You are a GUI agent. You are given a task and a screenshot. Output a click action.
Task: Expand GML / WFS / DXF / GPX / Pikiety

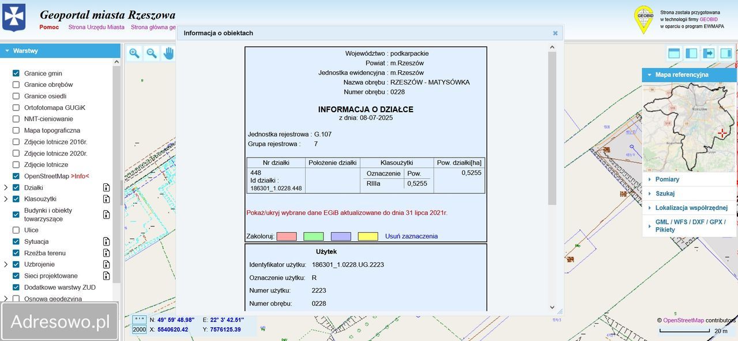(x=689, y=225)
